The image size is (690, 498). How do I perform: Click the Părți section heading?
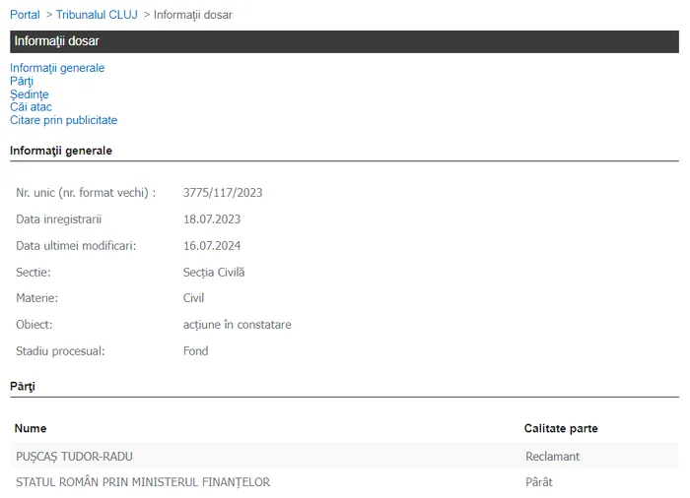pos(23,387)
